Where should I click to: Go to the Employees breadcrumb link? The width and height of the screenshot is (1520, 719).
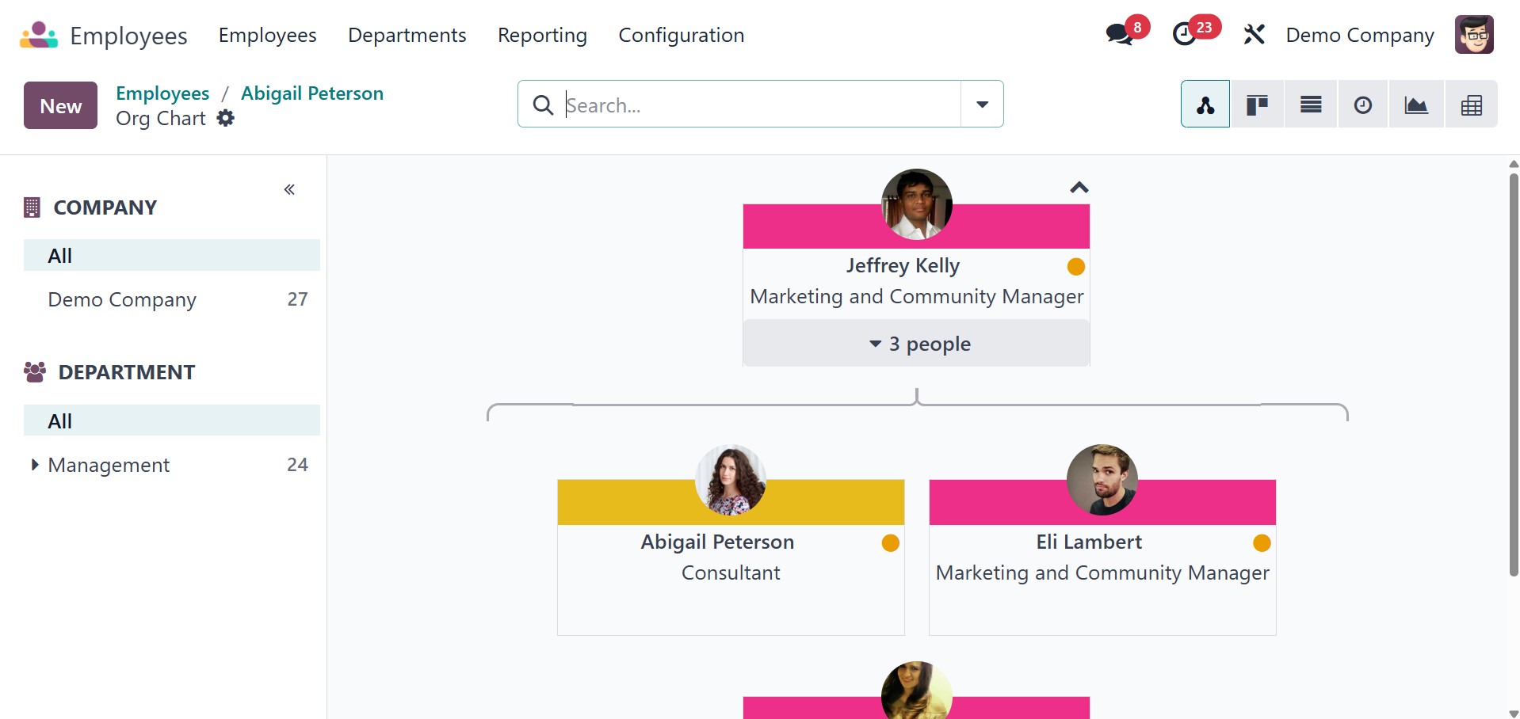(x=162, y=93)
